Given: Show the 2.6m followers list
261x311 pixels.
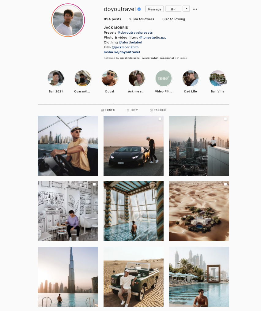Looking at the screenshot, I should (142, 19).
